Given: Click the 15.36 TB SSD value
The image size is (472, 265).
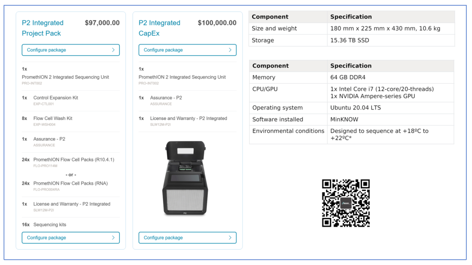Looking at the screenshot, I should tap(350, 40).
